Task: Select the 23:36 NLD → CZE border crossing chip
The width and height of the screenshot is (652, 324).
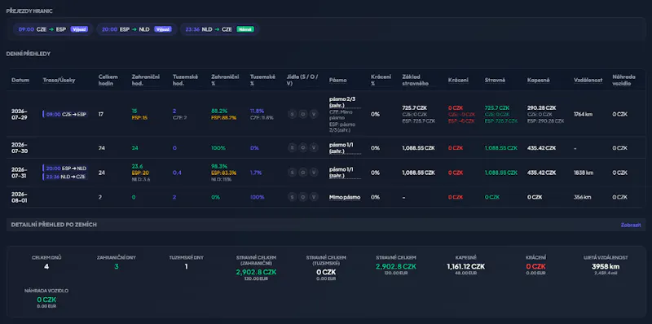Action: 220,29
